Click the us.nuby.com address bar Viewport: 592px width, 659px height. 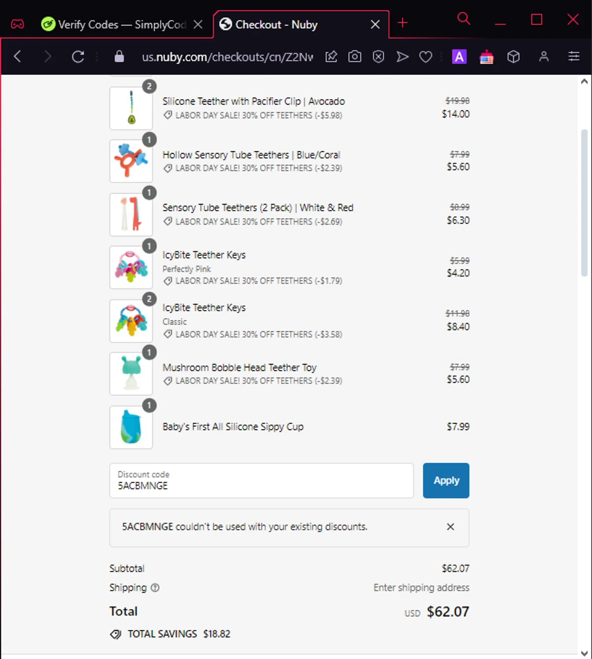coord(227,57)
